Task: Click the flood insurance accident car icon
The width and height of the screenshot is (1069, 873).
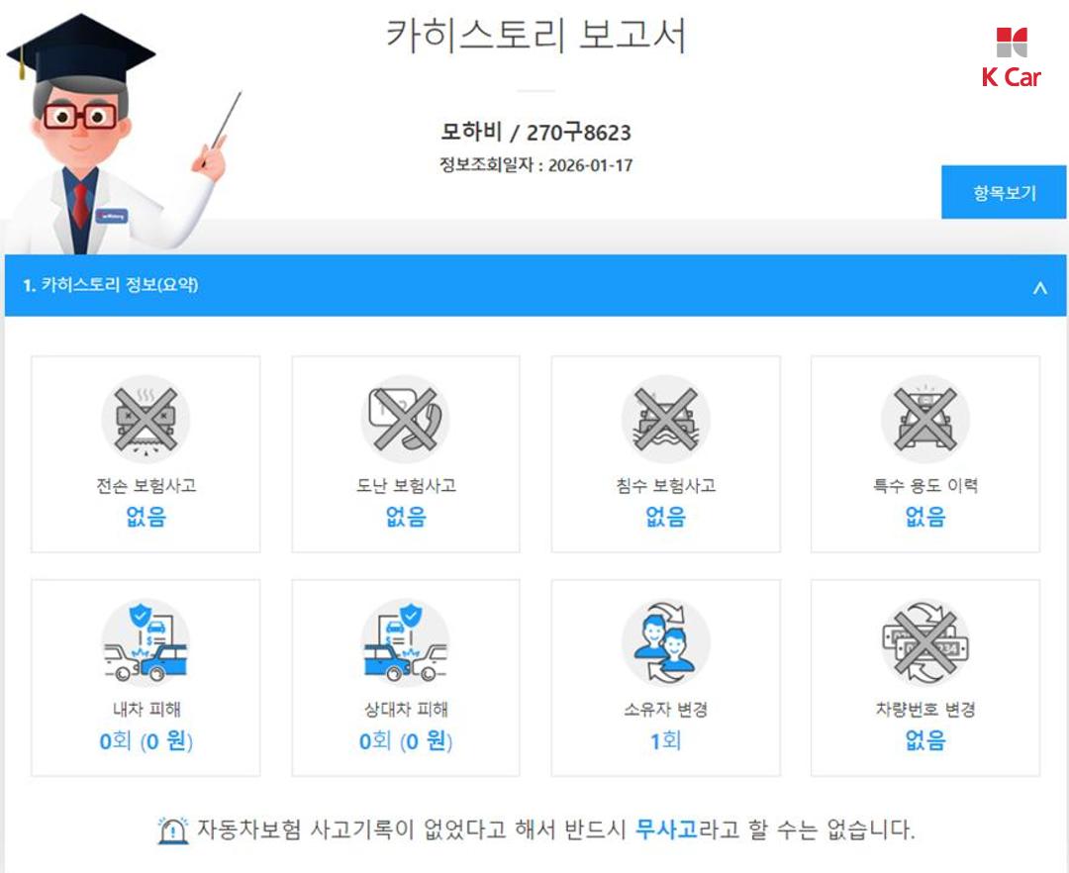Action: 665,419
